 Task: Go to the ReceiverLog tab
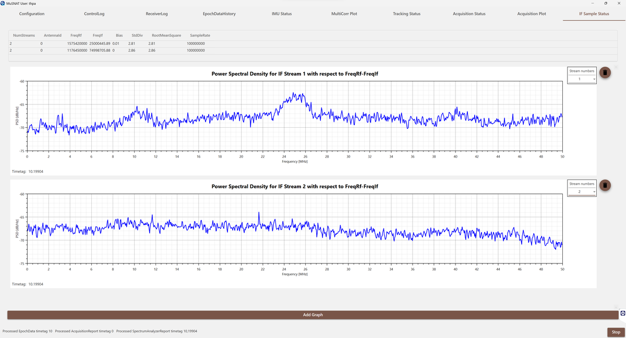[x=157, y=14]
